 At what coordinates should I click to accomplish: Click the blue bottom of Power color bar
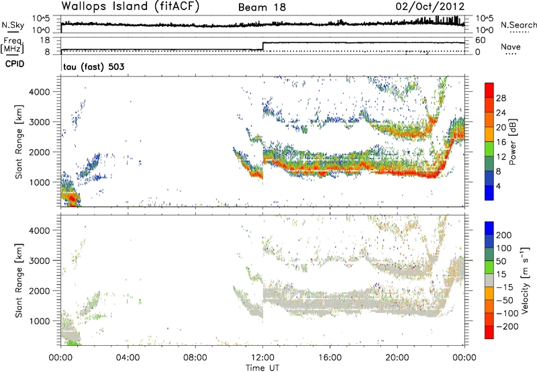click(x=489, y=193)
